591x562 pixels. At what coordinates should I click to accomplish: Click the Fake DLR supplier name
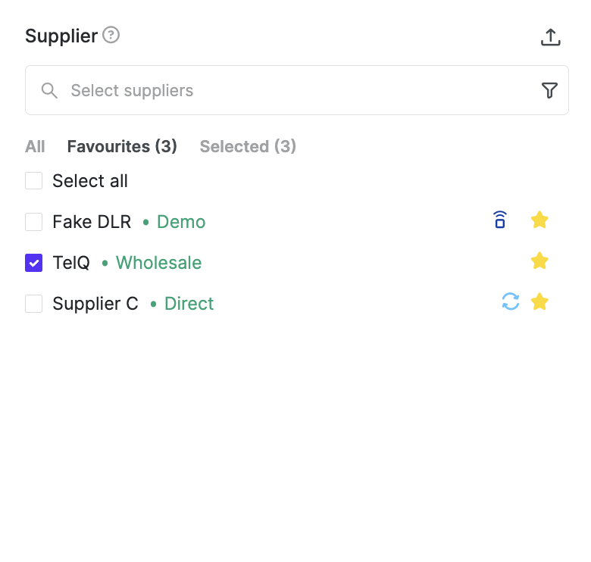92,222
